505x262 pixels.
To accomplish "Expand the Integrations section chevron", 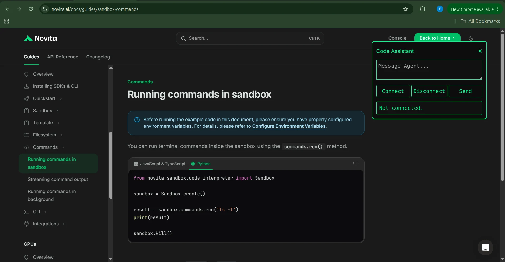I will 64,224.
